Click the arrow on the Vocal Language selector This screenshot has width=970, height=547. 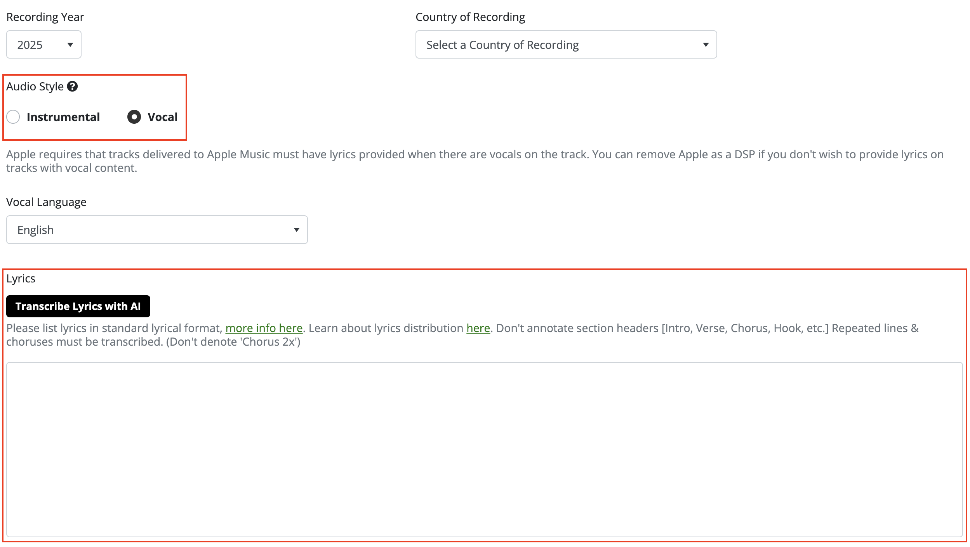click(x=296, y=230)
